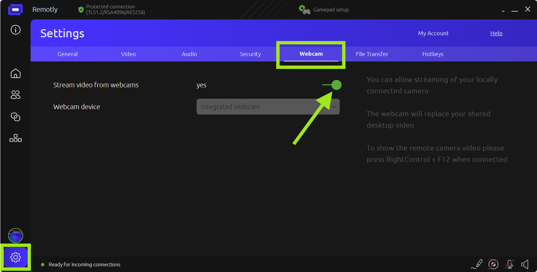
Task: Toggle the speaker sound icon
Action: (525, 264)
